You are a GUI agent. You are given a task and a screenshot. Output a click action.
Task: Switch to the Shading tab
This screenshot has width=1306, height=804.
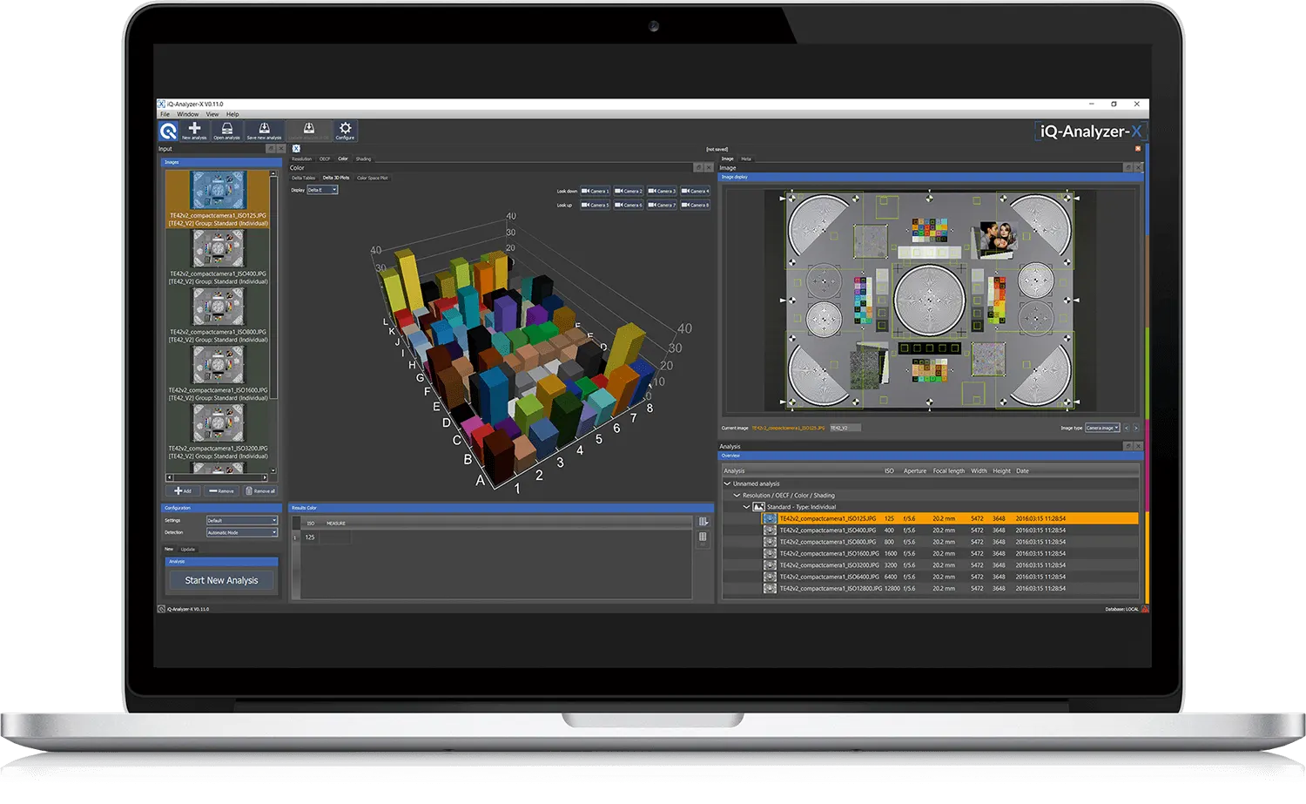click(x=364, y=159)
